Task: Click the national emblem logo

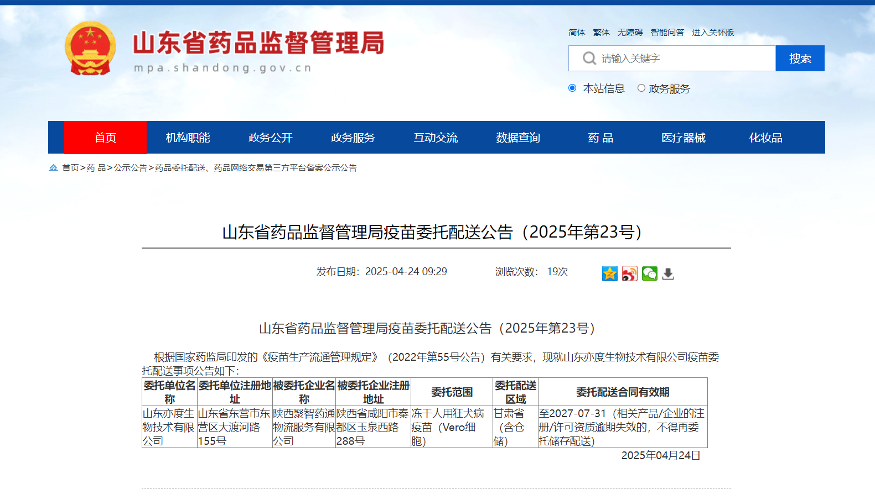Action: point(90,49)
